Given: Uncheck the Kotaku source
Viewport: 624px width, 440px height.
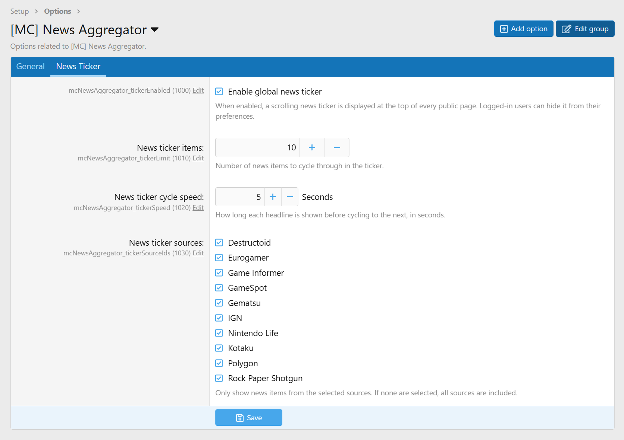Looking at the screenshot, I should tap(219, 348).
